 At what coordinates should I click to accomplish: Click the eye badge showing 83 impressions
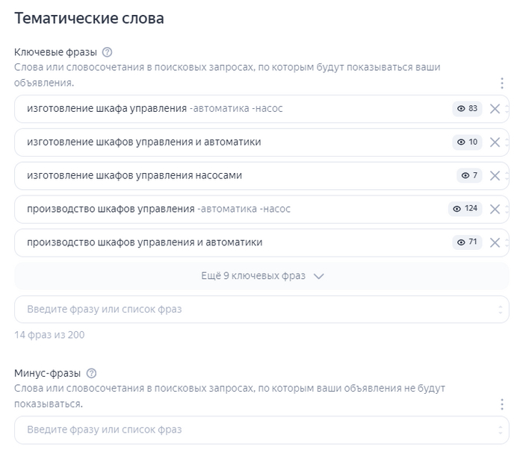click(467, 109)
